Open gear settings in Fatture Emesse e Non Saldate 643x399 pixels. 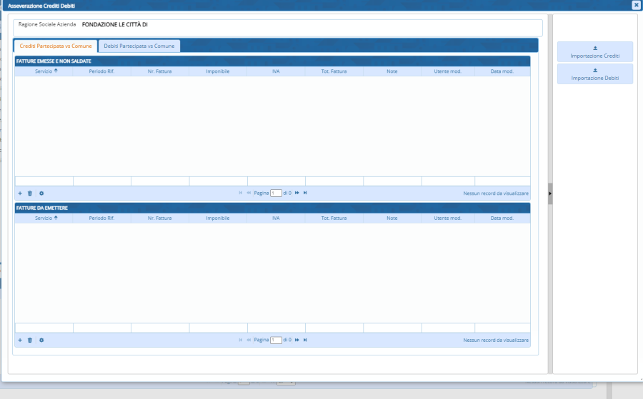point(41,193)
